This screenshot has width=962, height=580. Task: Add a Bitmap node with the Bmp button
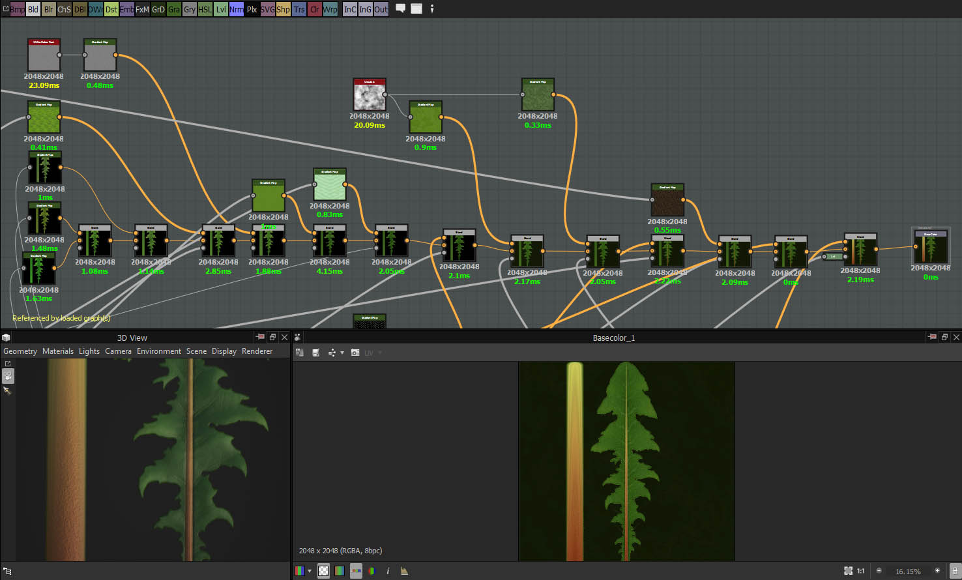18,9
